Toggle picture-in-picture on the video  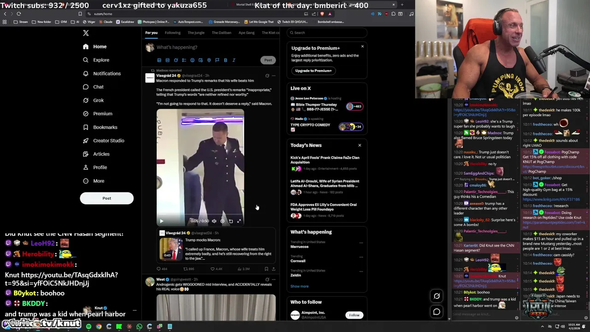pos(230,221)
